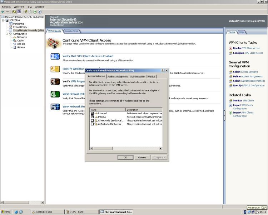Image resolution: width=268 pixels, height=215 pixels.
Task: Click the Export VPN Clients Configuration icon
Action: click(x=230, y=105)
